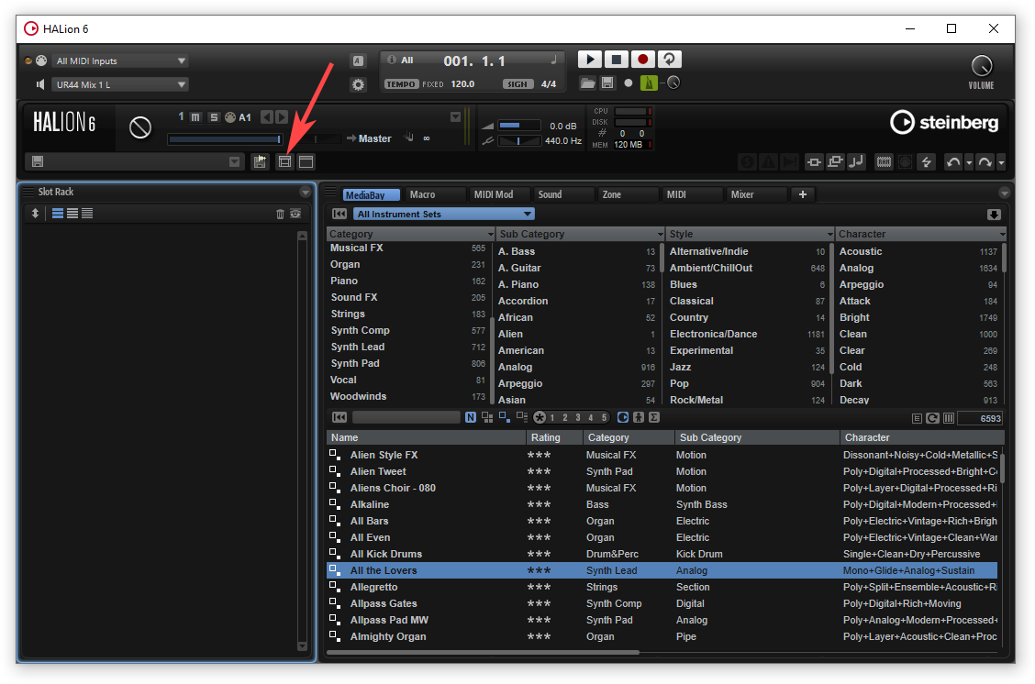Open the Slot Rack options arrow
Image resolution: width=1035 pixels, height=684 pixels.
tap(305, 192)
